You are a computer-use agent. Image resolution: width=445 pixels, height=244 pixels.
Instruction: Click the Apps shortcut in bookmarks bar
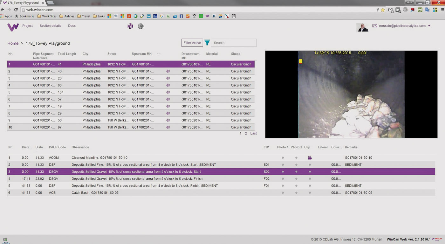click(6, 16)
